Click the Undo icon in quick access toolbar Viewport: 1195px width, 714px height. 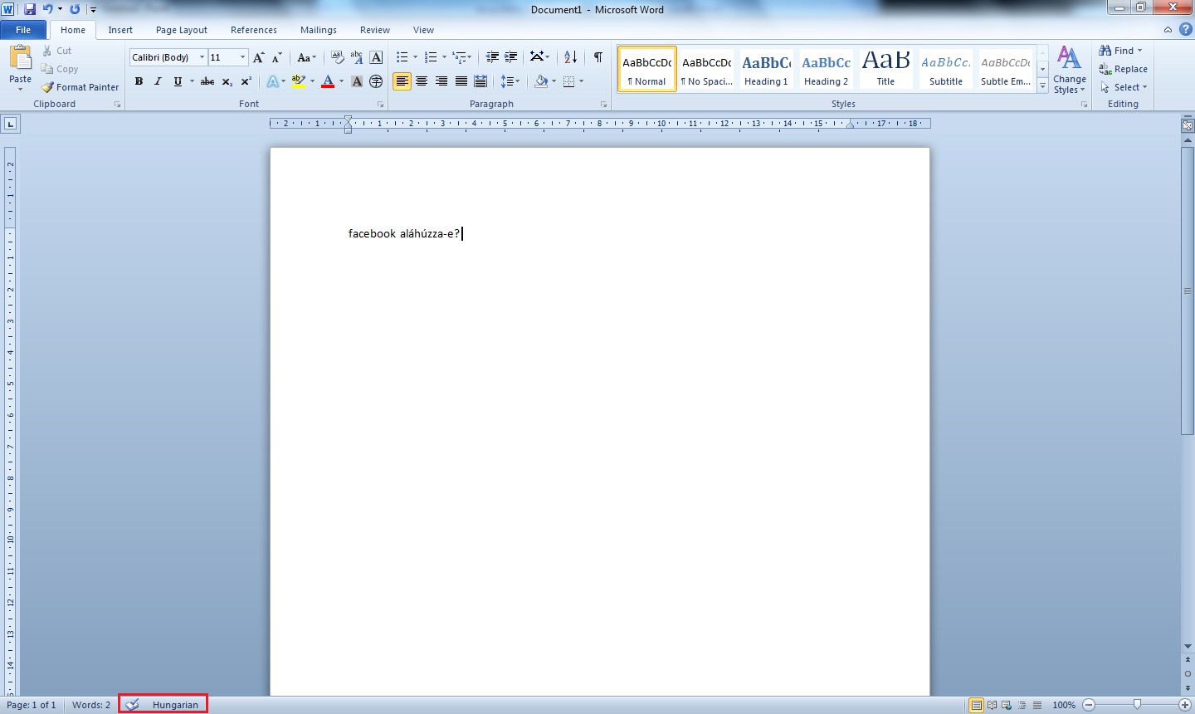47,9
